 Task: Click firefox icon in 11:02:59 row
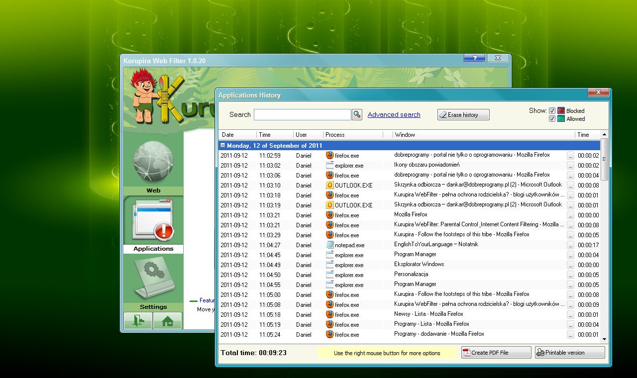(x=329, y=155)
